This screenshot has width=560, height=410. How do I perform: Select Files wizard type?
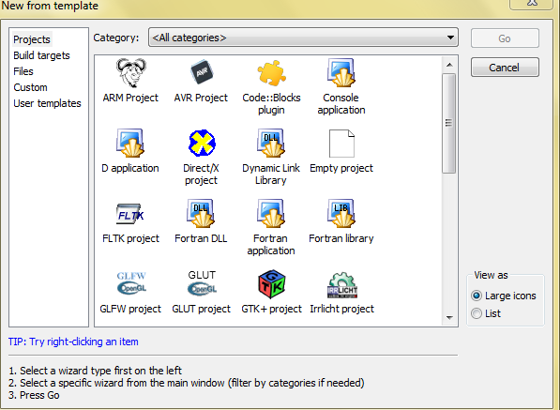coord(23,71)
